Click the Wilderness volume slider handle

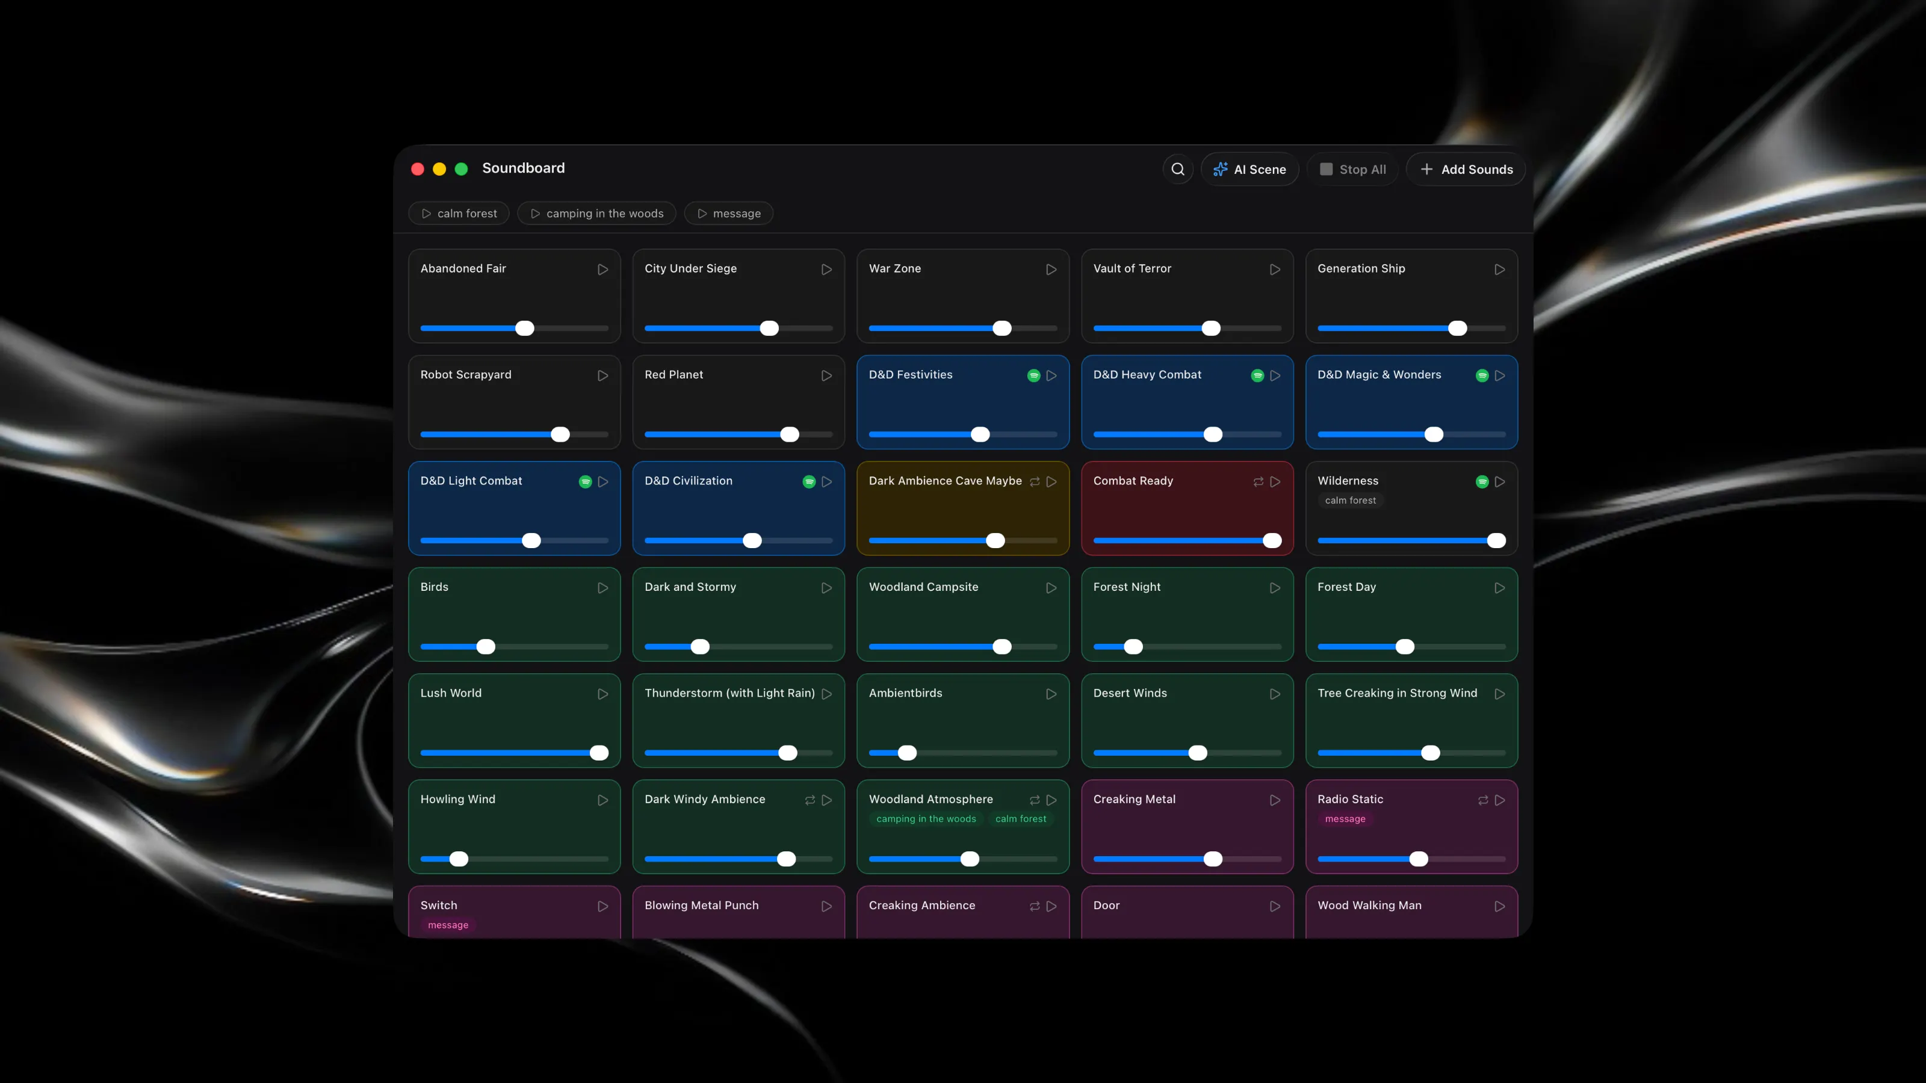pyautogui.click(x=1496, y=540)
